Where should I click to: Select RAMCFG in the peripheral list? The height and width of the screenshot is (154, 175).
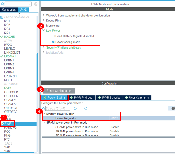tap(10, 128)
